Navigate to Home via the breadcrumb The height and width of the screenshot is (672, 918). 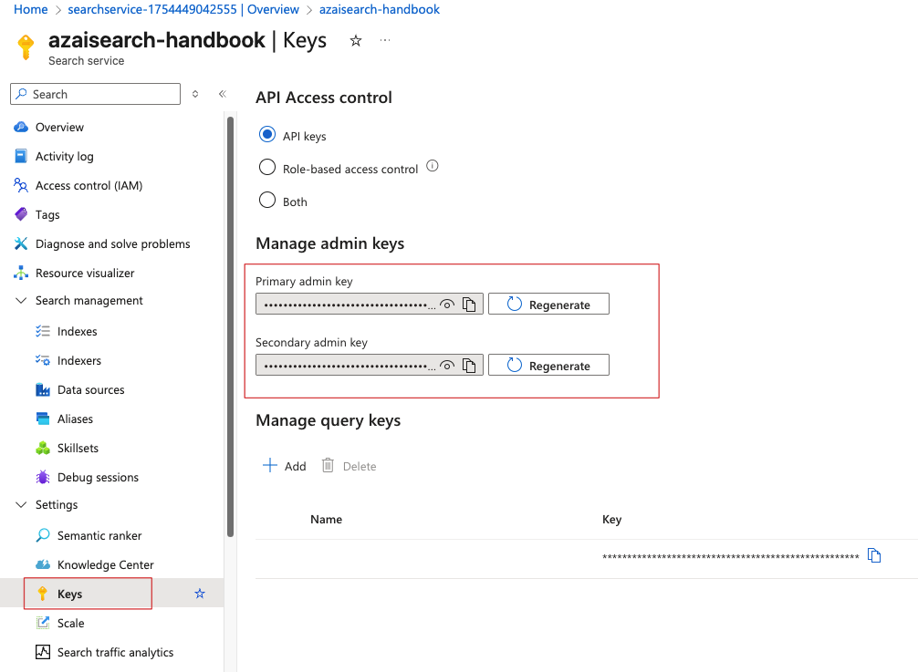[30, 9]
